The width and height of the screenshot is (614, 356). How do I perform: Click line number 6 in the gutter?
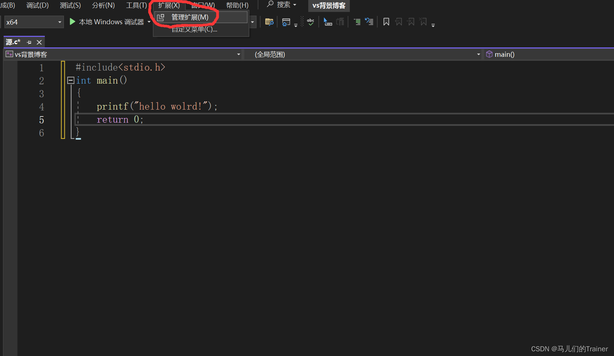42,133
